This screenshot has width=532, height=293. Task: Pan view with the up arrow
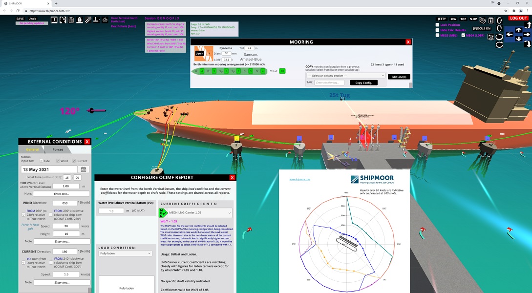tap(519, 30)
